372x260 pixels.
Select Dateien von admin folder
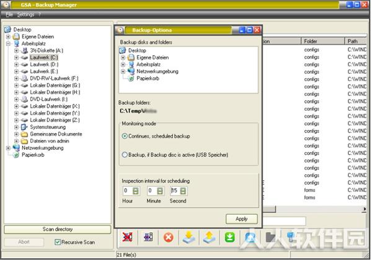[x=50, y=141]
